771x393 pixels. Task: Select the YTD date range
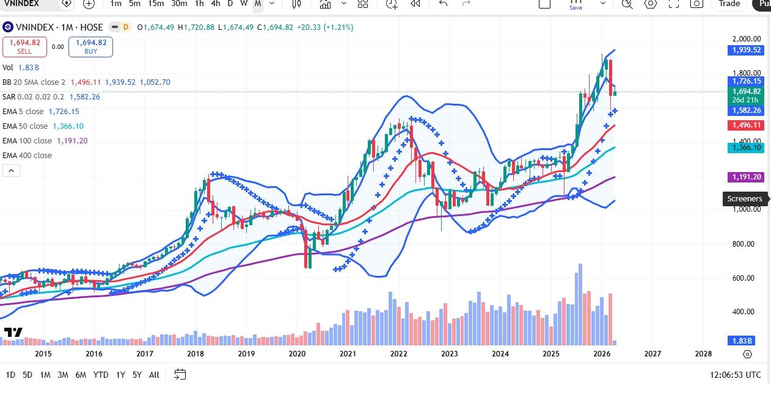(x=101, y=375)
